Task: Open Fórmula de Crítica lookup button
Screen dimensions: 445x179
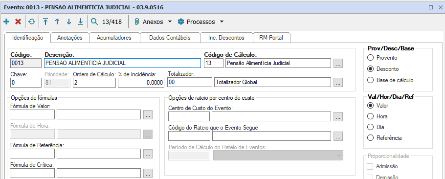Action: (148, 173)
